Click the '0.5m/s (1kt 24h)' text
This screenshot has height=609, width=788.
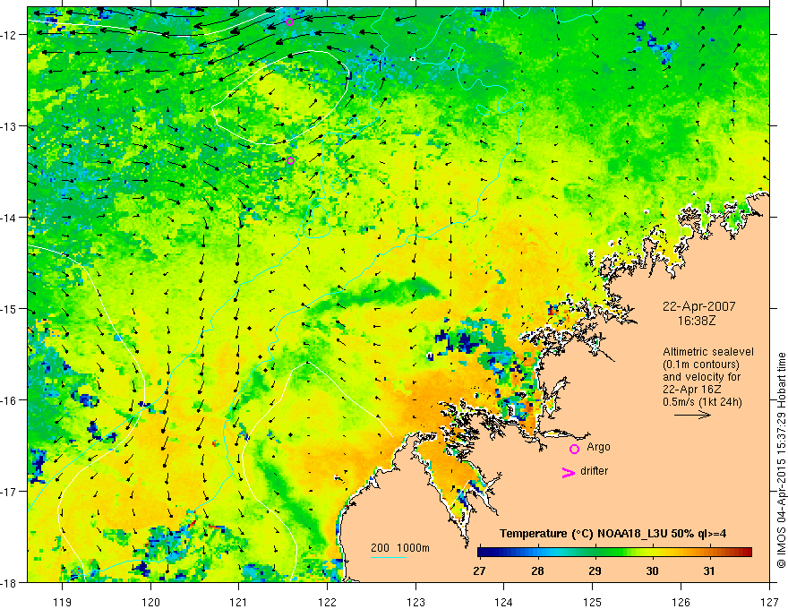coord(702,402)
